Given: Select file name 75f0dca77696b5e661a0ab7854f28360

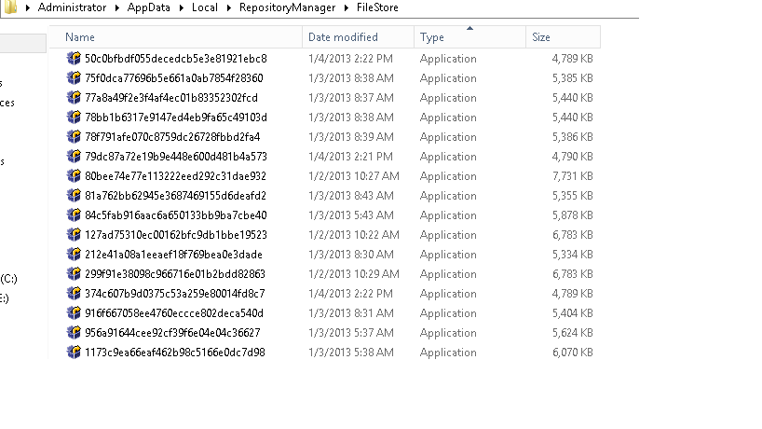Looking at the screenshot, I should [174, 78].
